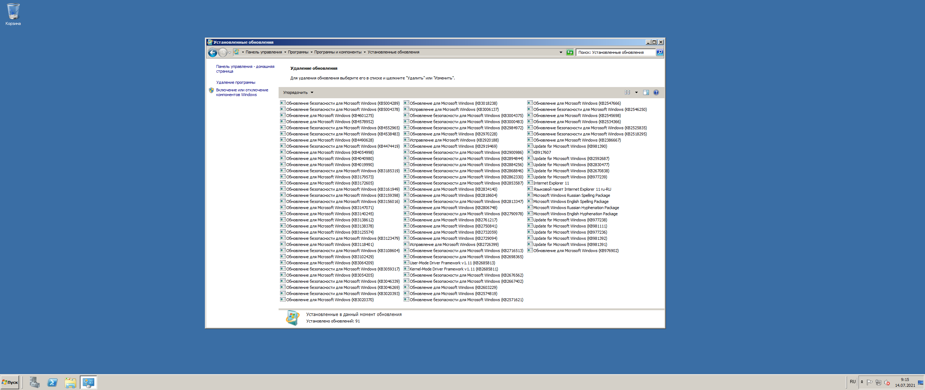Select security update KB2571621
The height and width of the screenshot is (390, 925).
pyautogui.click(x=464, y=300)
